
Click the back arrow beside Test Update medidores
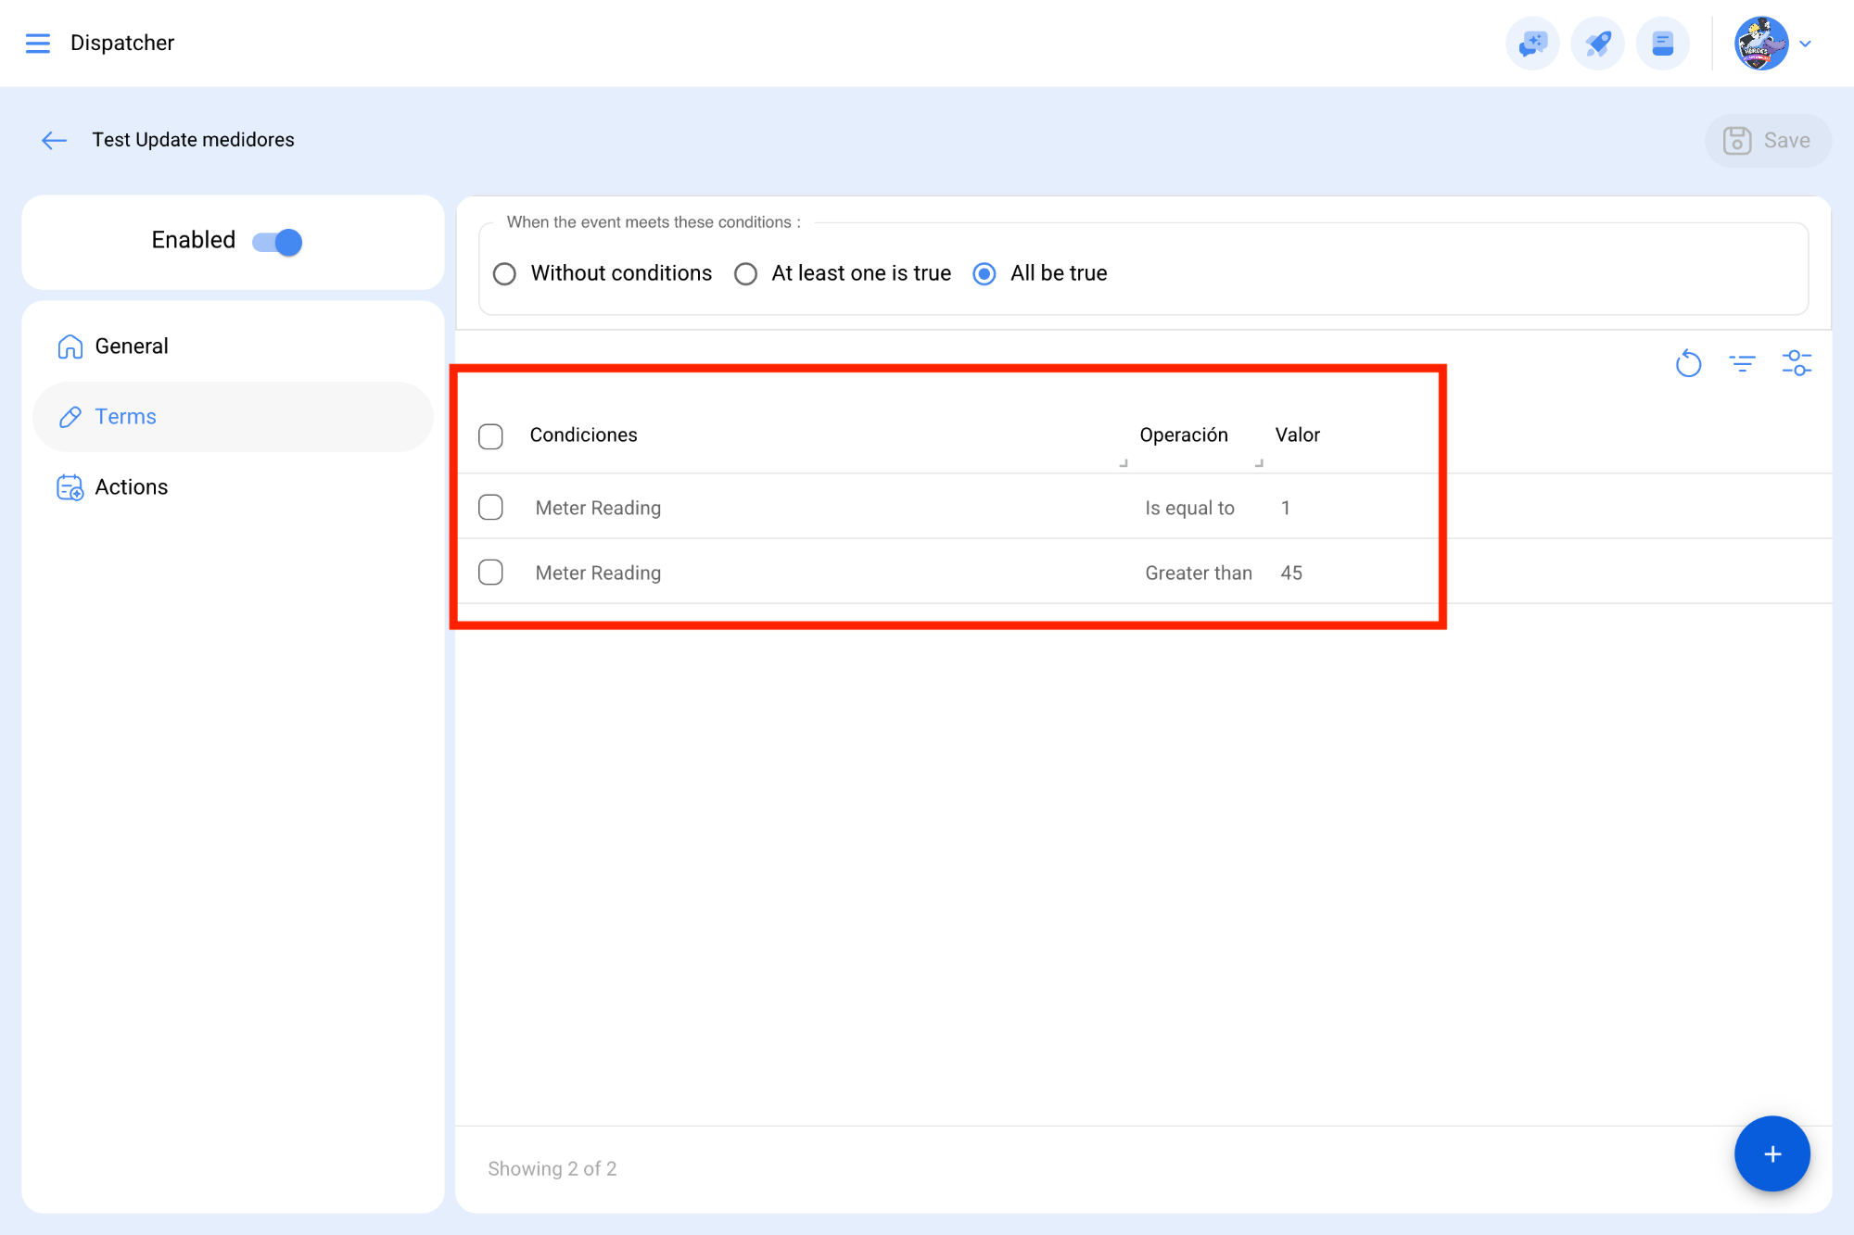coord(55,140)
